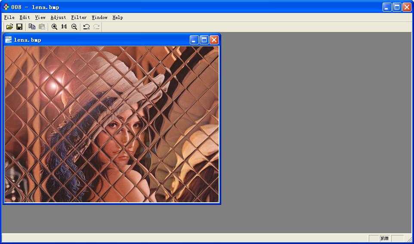This screenshot has height=244, width=414.
Task: Minimize the lena.bmp child window
Action: tap(194, 40)
